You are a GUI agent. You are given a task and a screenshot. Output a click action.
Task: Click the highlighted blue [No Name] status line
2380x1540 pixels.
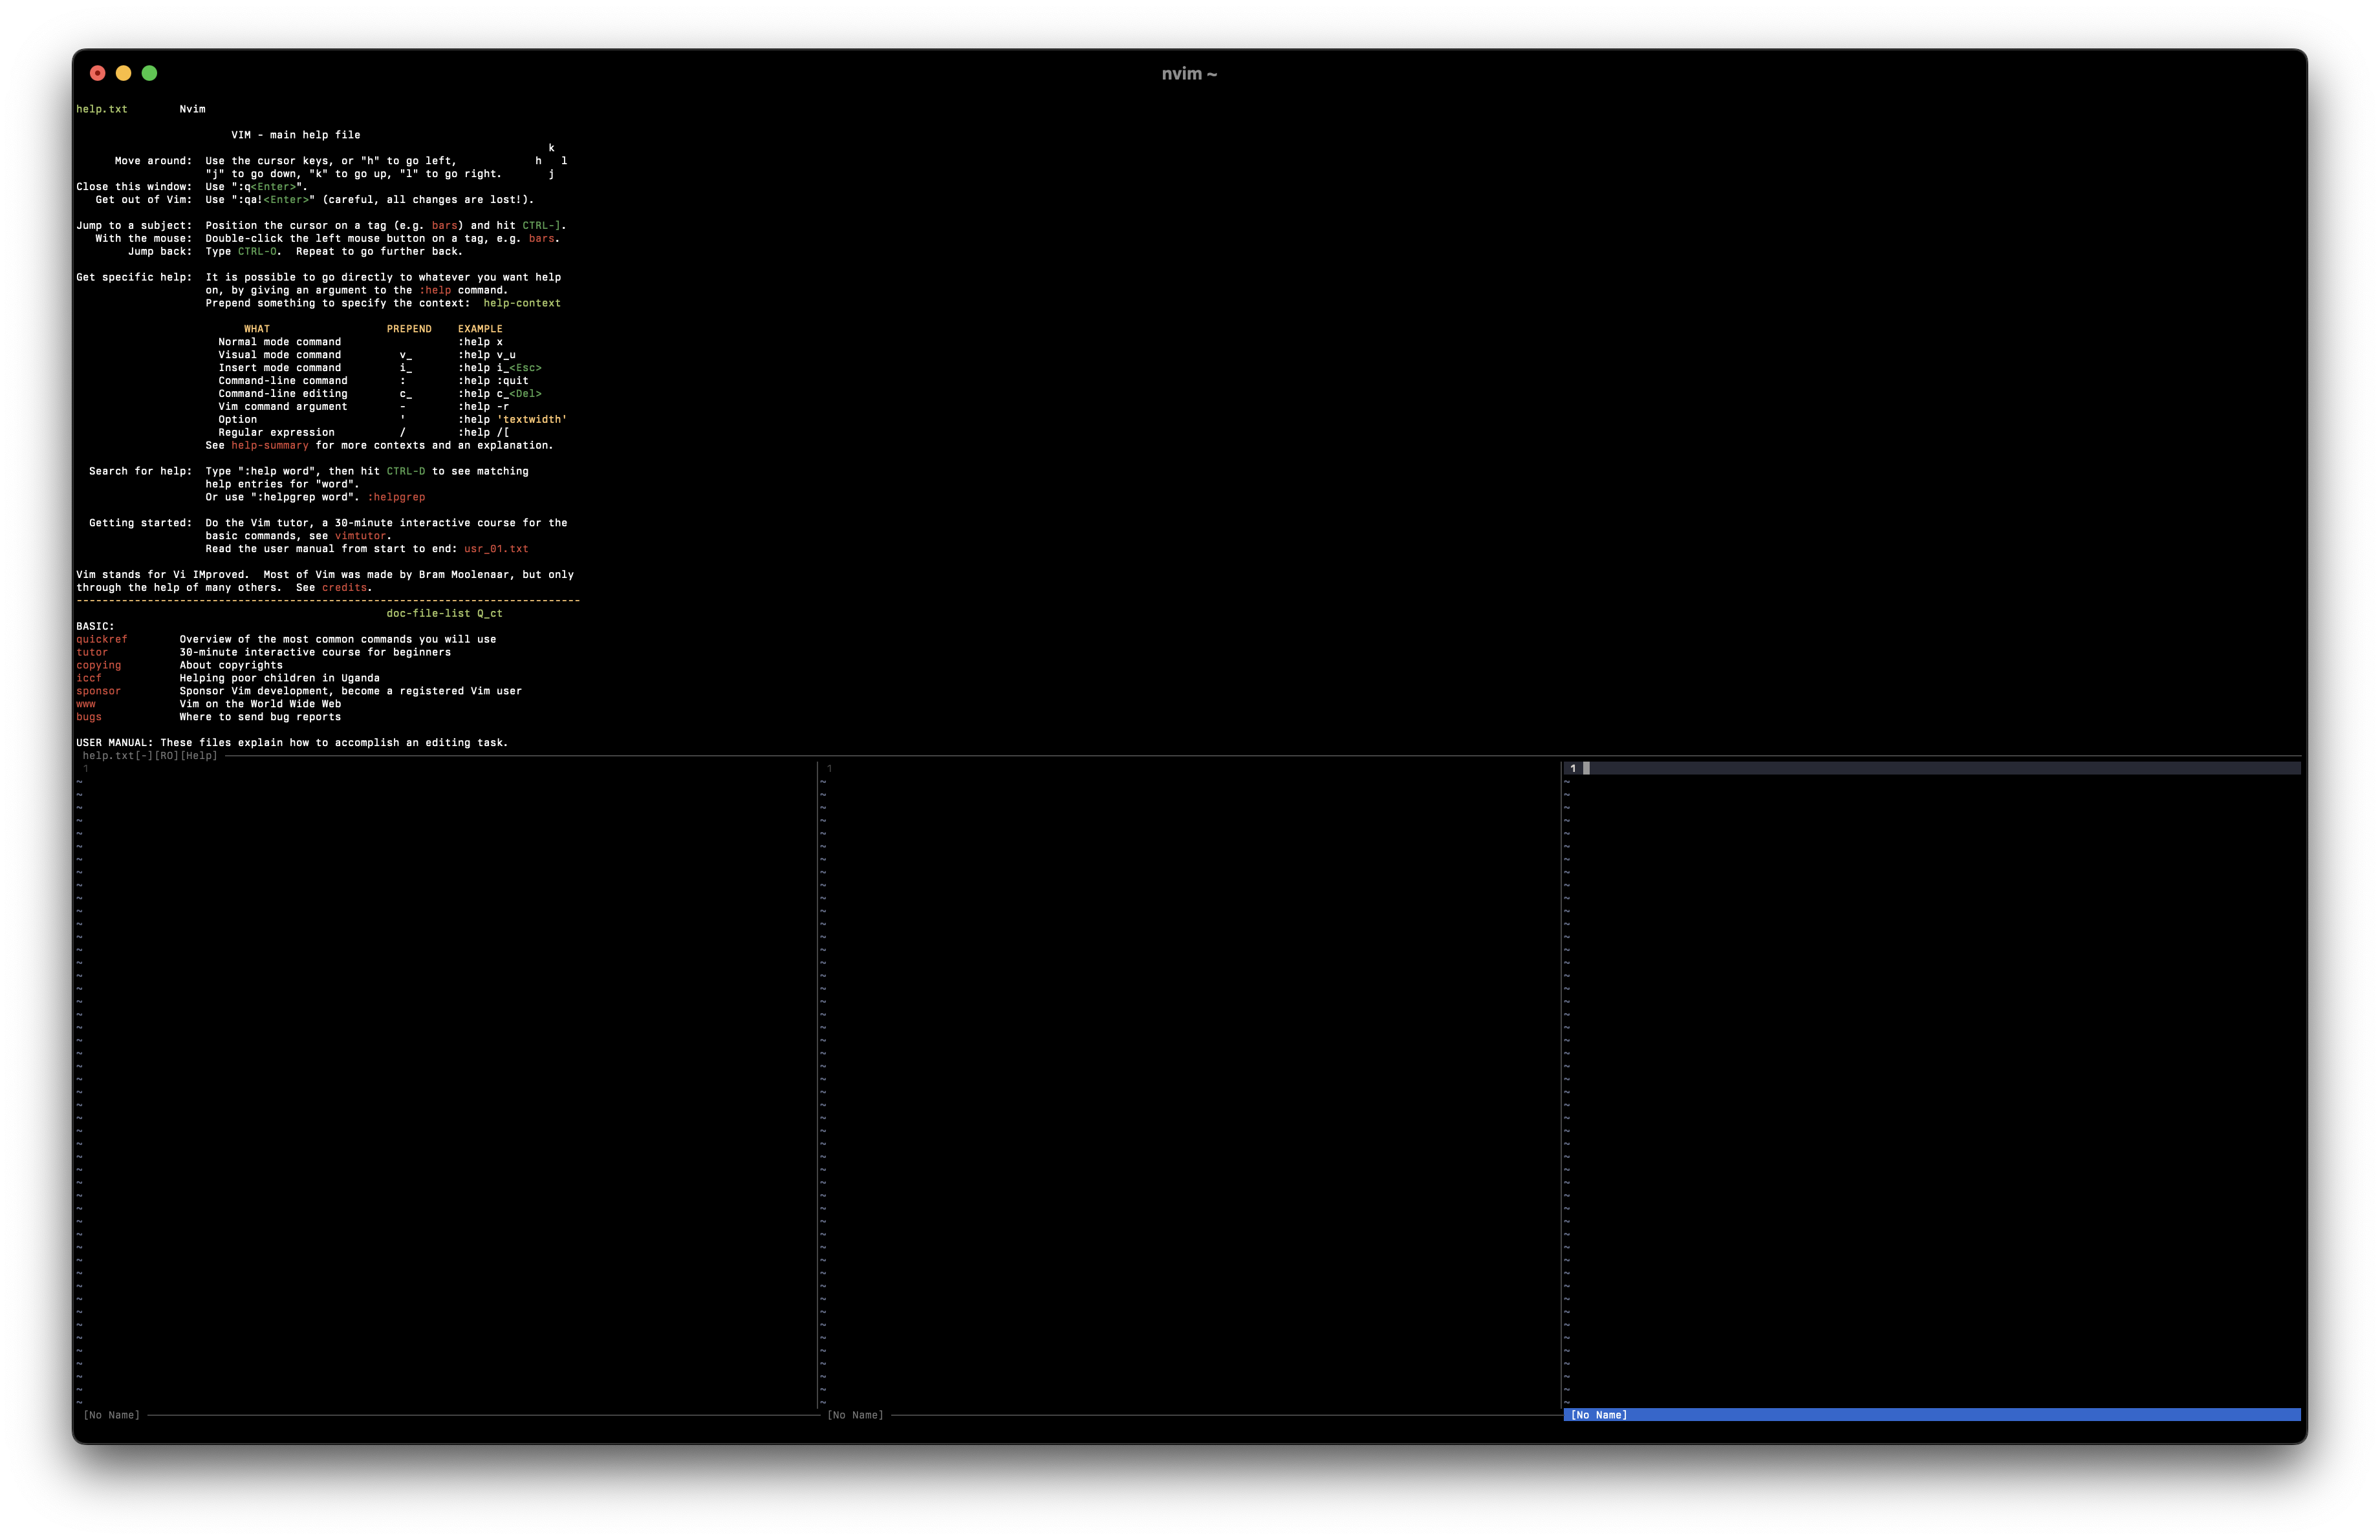click(1600, 1415)
